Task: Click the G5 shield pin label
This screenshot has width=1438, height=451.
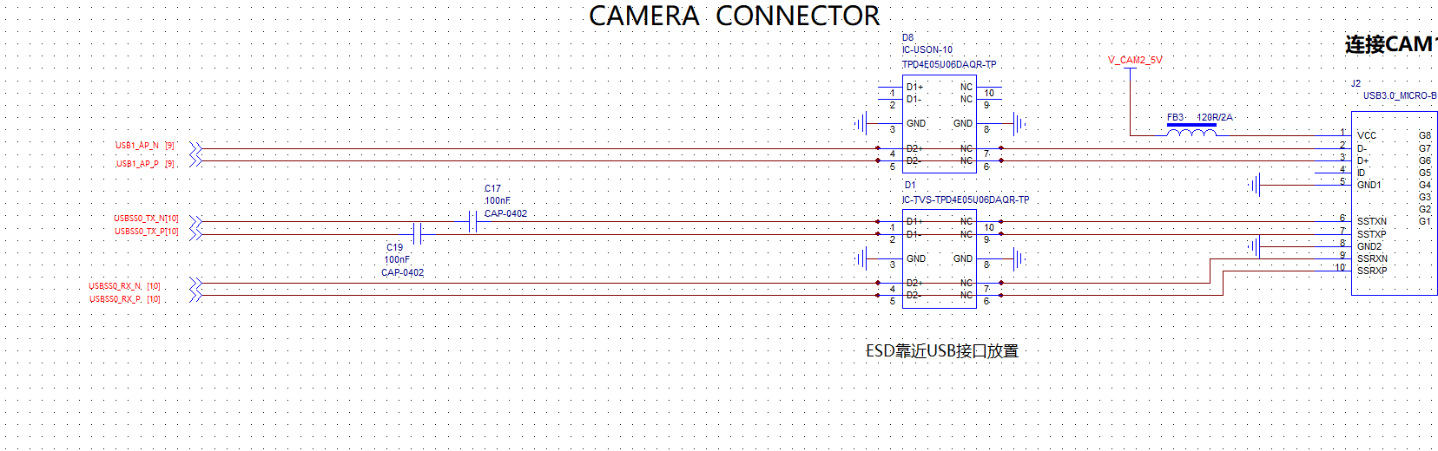Action: click(1425, 173)
